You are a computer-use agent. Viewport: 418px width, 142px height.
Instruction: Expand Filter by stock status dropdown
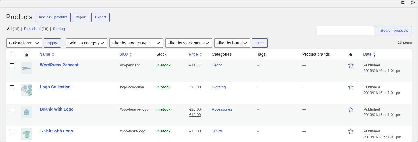tap(189, 43)
